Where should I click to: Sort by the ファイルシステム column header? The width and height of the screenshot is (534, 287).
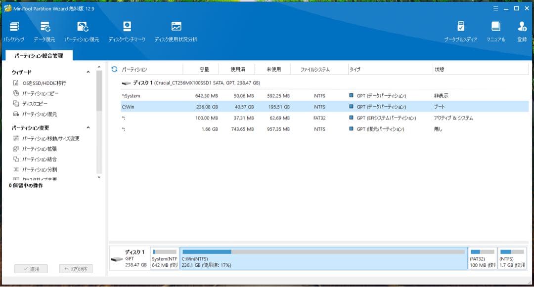click(x=315, y=69)
